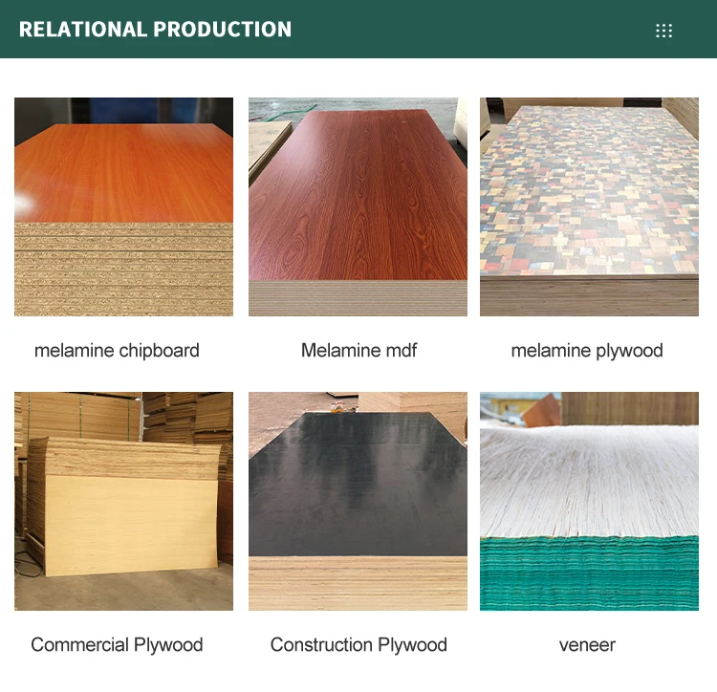Click the melamine plywood label
This screenshot has width=717, height=692.
click(587, 351)
